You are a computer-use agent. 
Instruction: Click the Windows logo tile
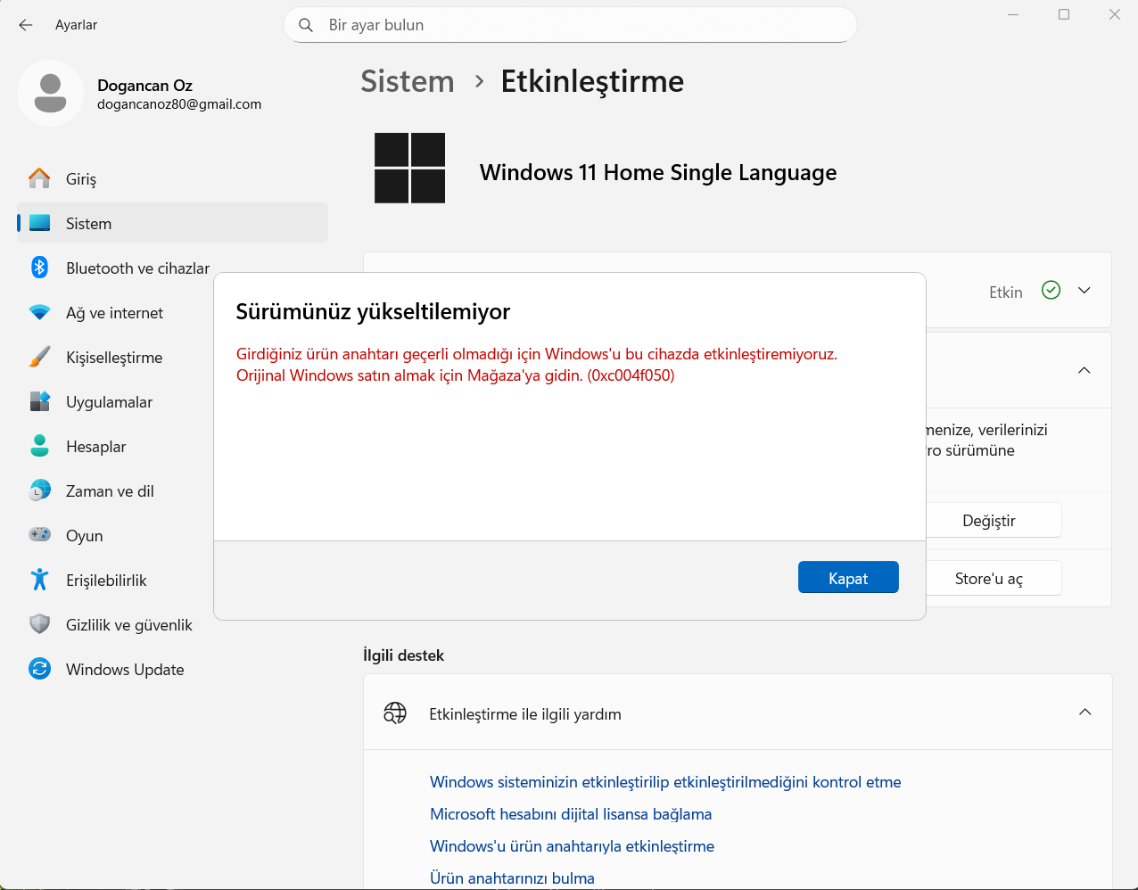pos(409,168)
